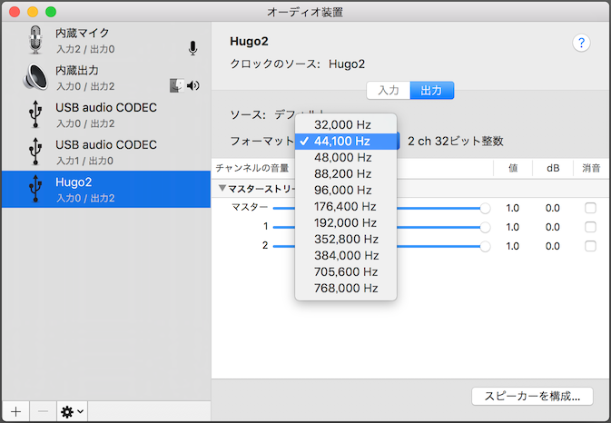Choose 88,200 Hz from the list
611x423 pixels.
point(346,173)
